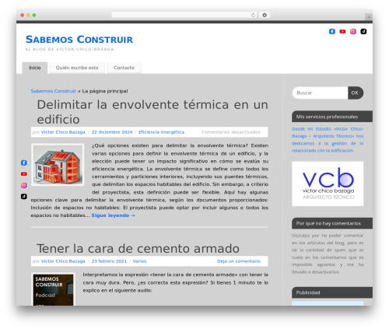Click La página principal breadcrumb text

pyautogui.click(x=105, y=91)
